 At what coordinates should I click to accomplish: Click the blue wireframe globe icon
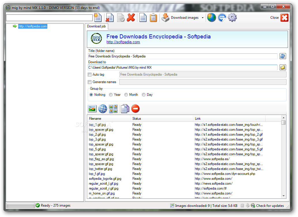(x=103, y=109)
